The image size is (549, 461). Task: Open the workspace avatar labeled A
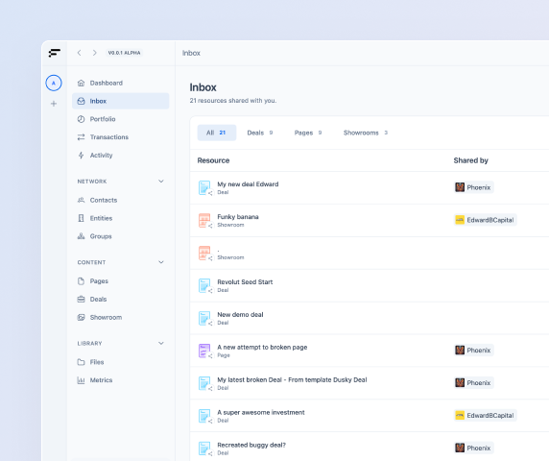[x=54, y=83]
